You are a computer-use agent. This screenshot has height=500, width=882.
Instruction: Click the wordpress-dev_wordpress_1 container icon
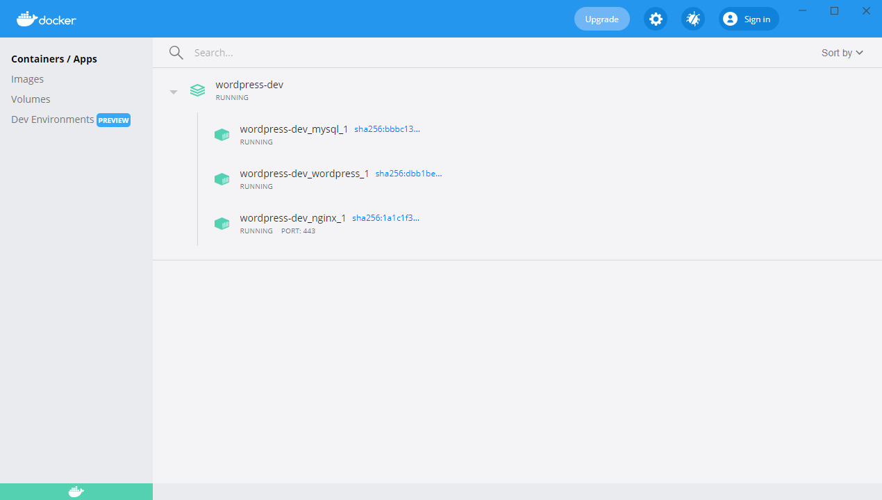coord(222,179)
